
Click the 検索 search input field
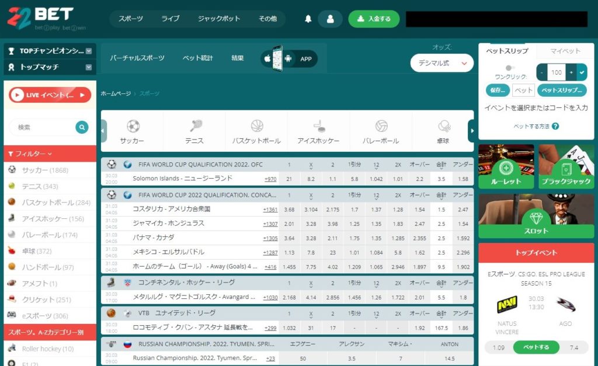pos(43,127)
